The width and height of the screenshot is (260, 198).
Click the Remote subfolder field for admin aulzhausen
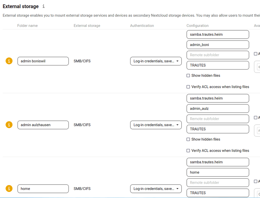[x=218, y=119]
